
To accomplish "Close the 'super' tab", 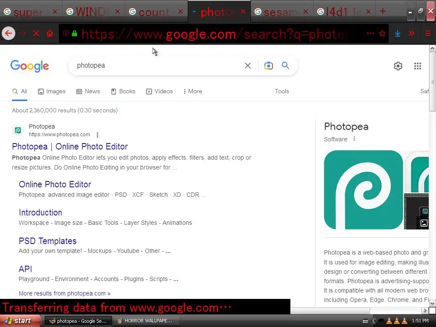I will (x=55, y=11).
